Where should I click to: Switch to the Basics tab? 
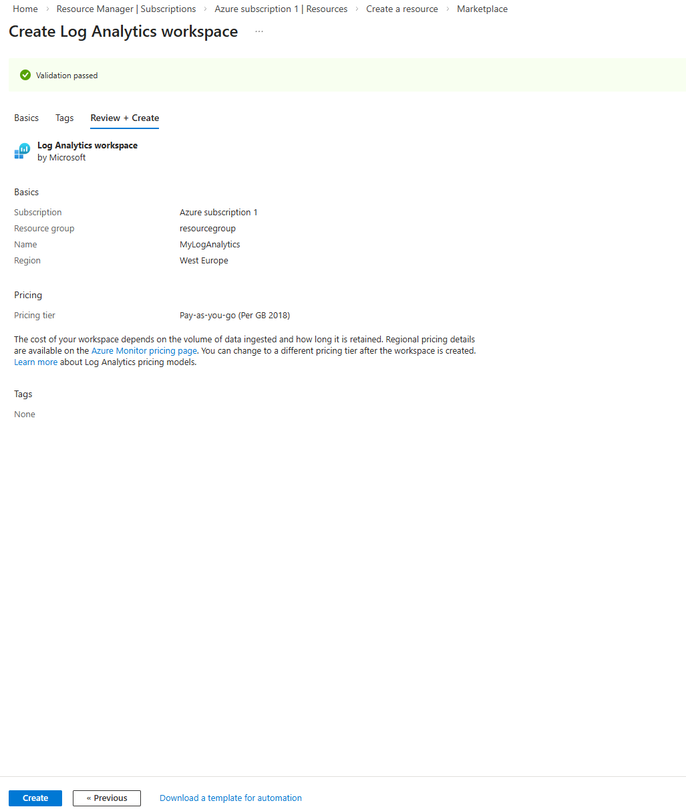[26, 118]
